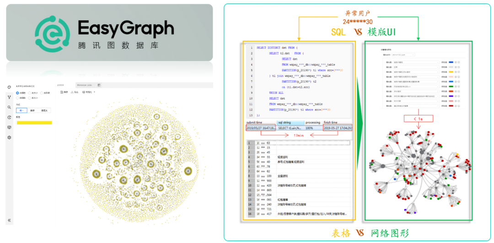Click minus icon in dark blue swatch row
494x243 pixels.
tap(459, 62)
